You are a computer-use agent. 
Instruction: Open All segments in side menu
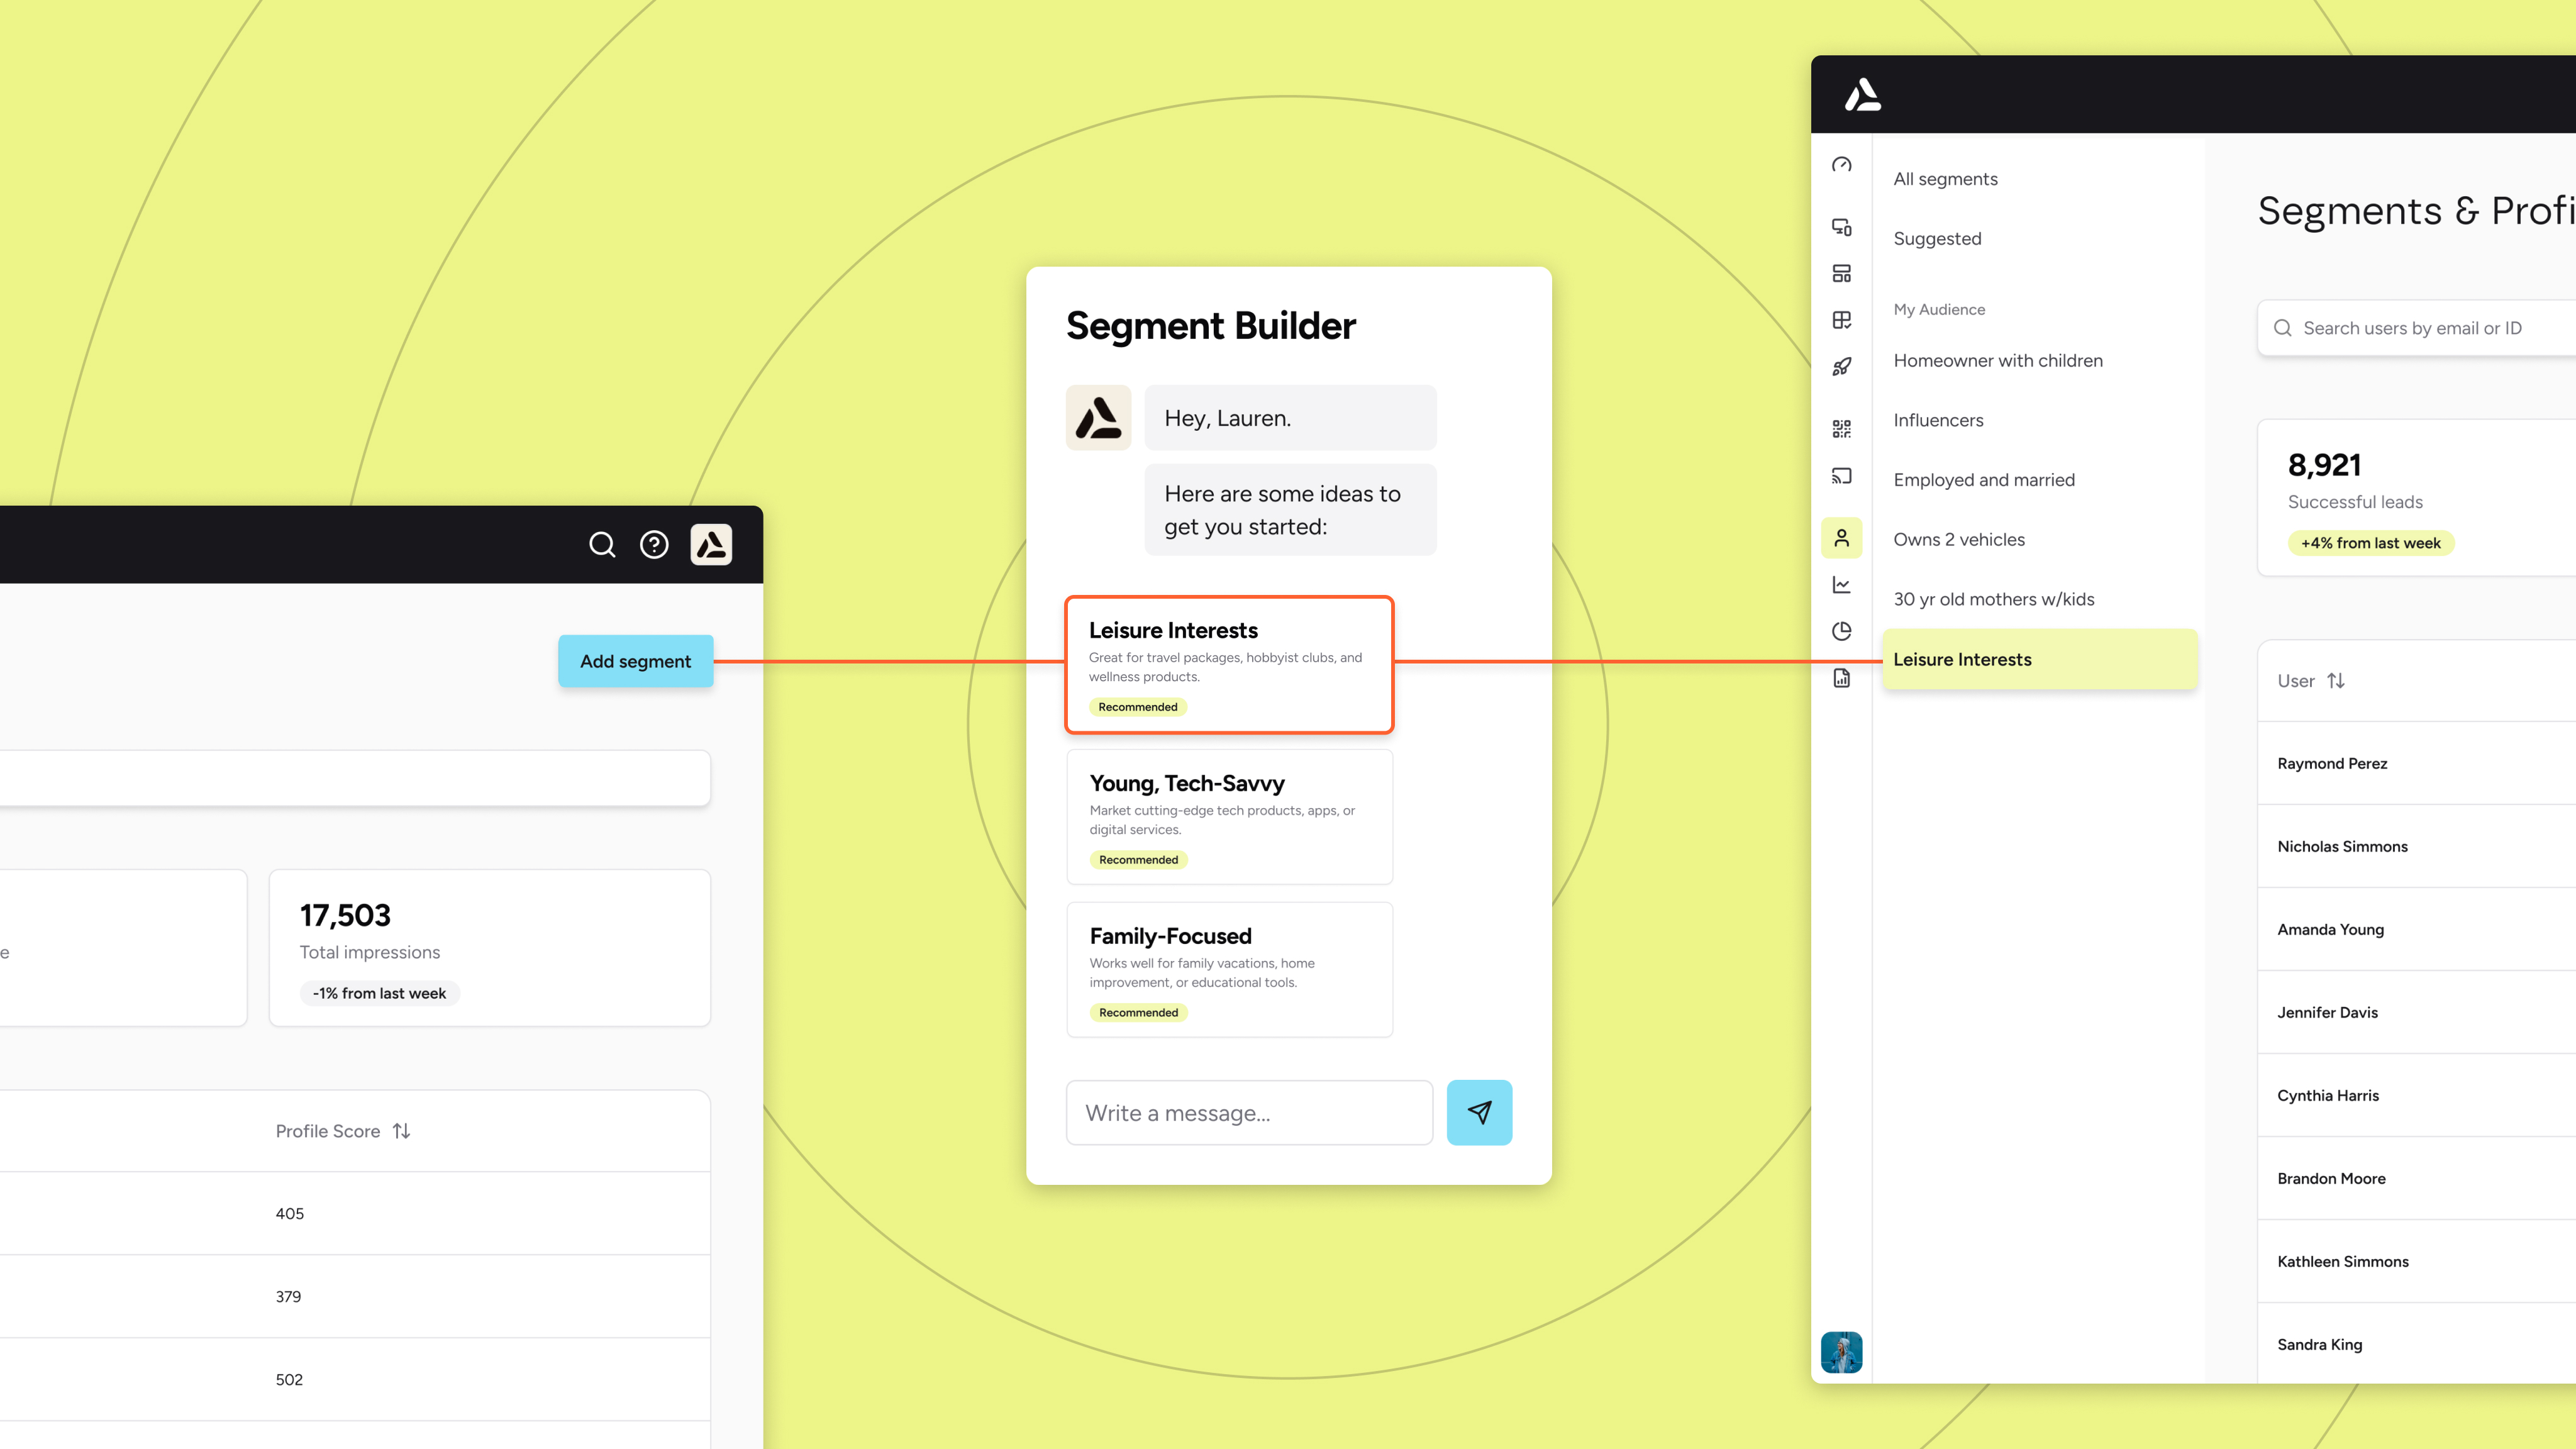coord(1945,179)
